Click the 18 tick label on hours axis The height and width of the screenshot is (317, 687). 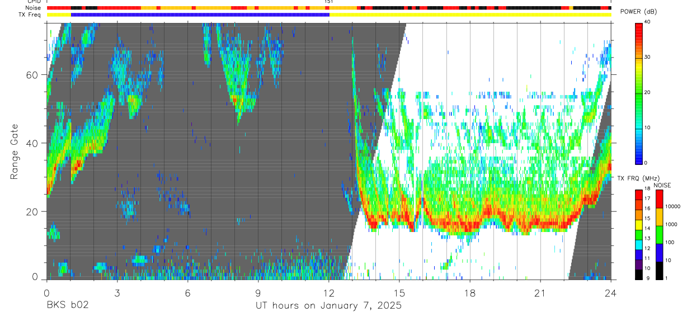(x=470, y=292)
